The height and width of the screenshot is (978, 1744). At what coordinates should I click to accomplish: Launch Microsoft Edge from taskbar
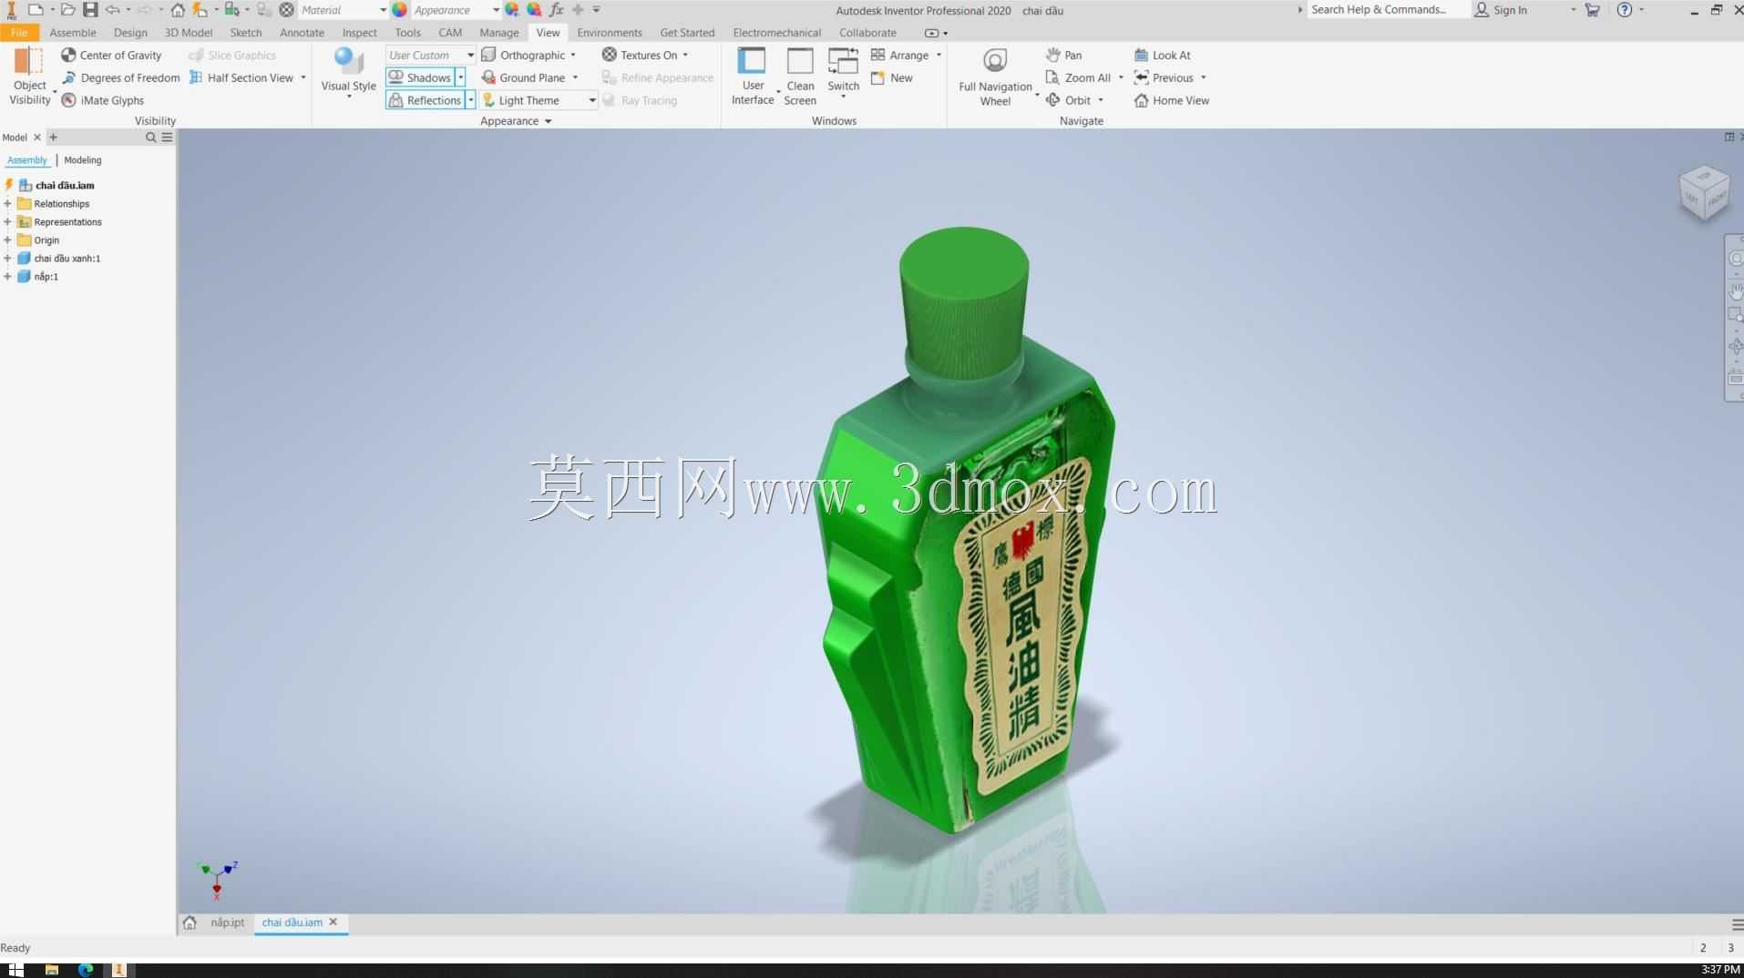86,970
